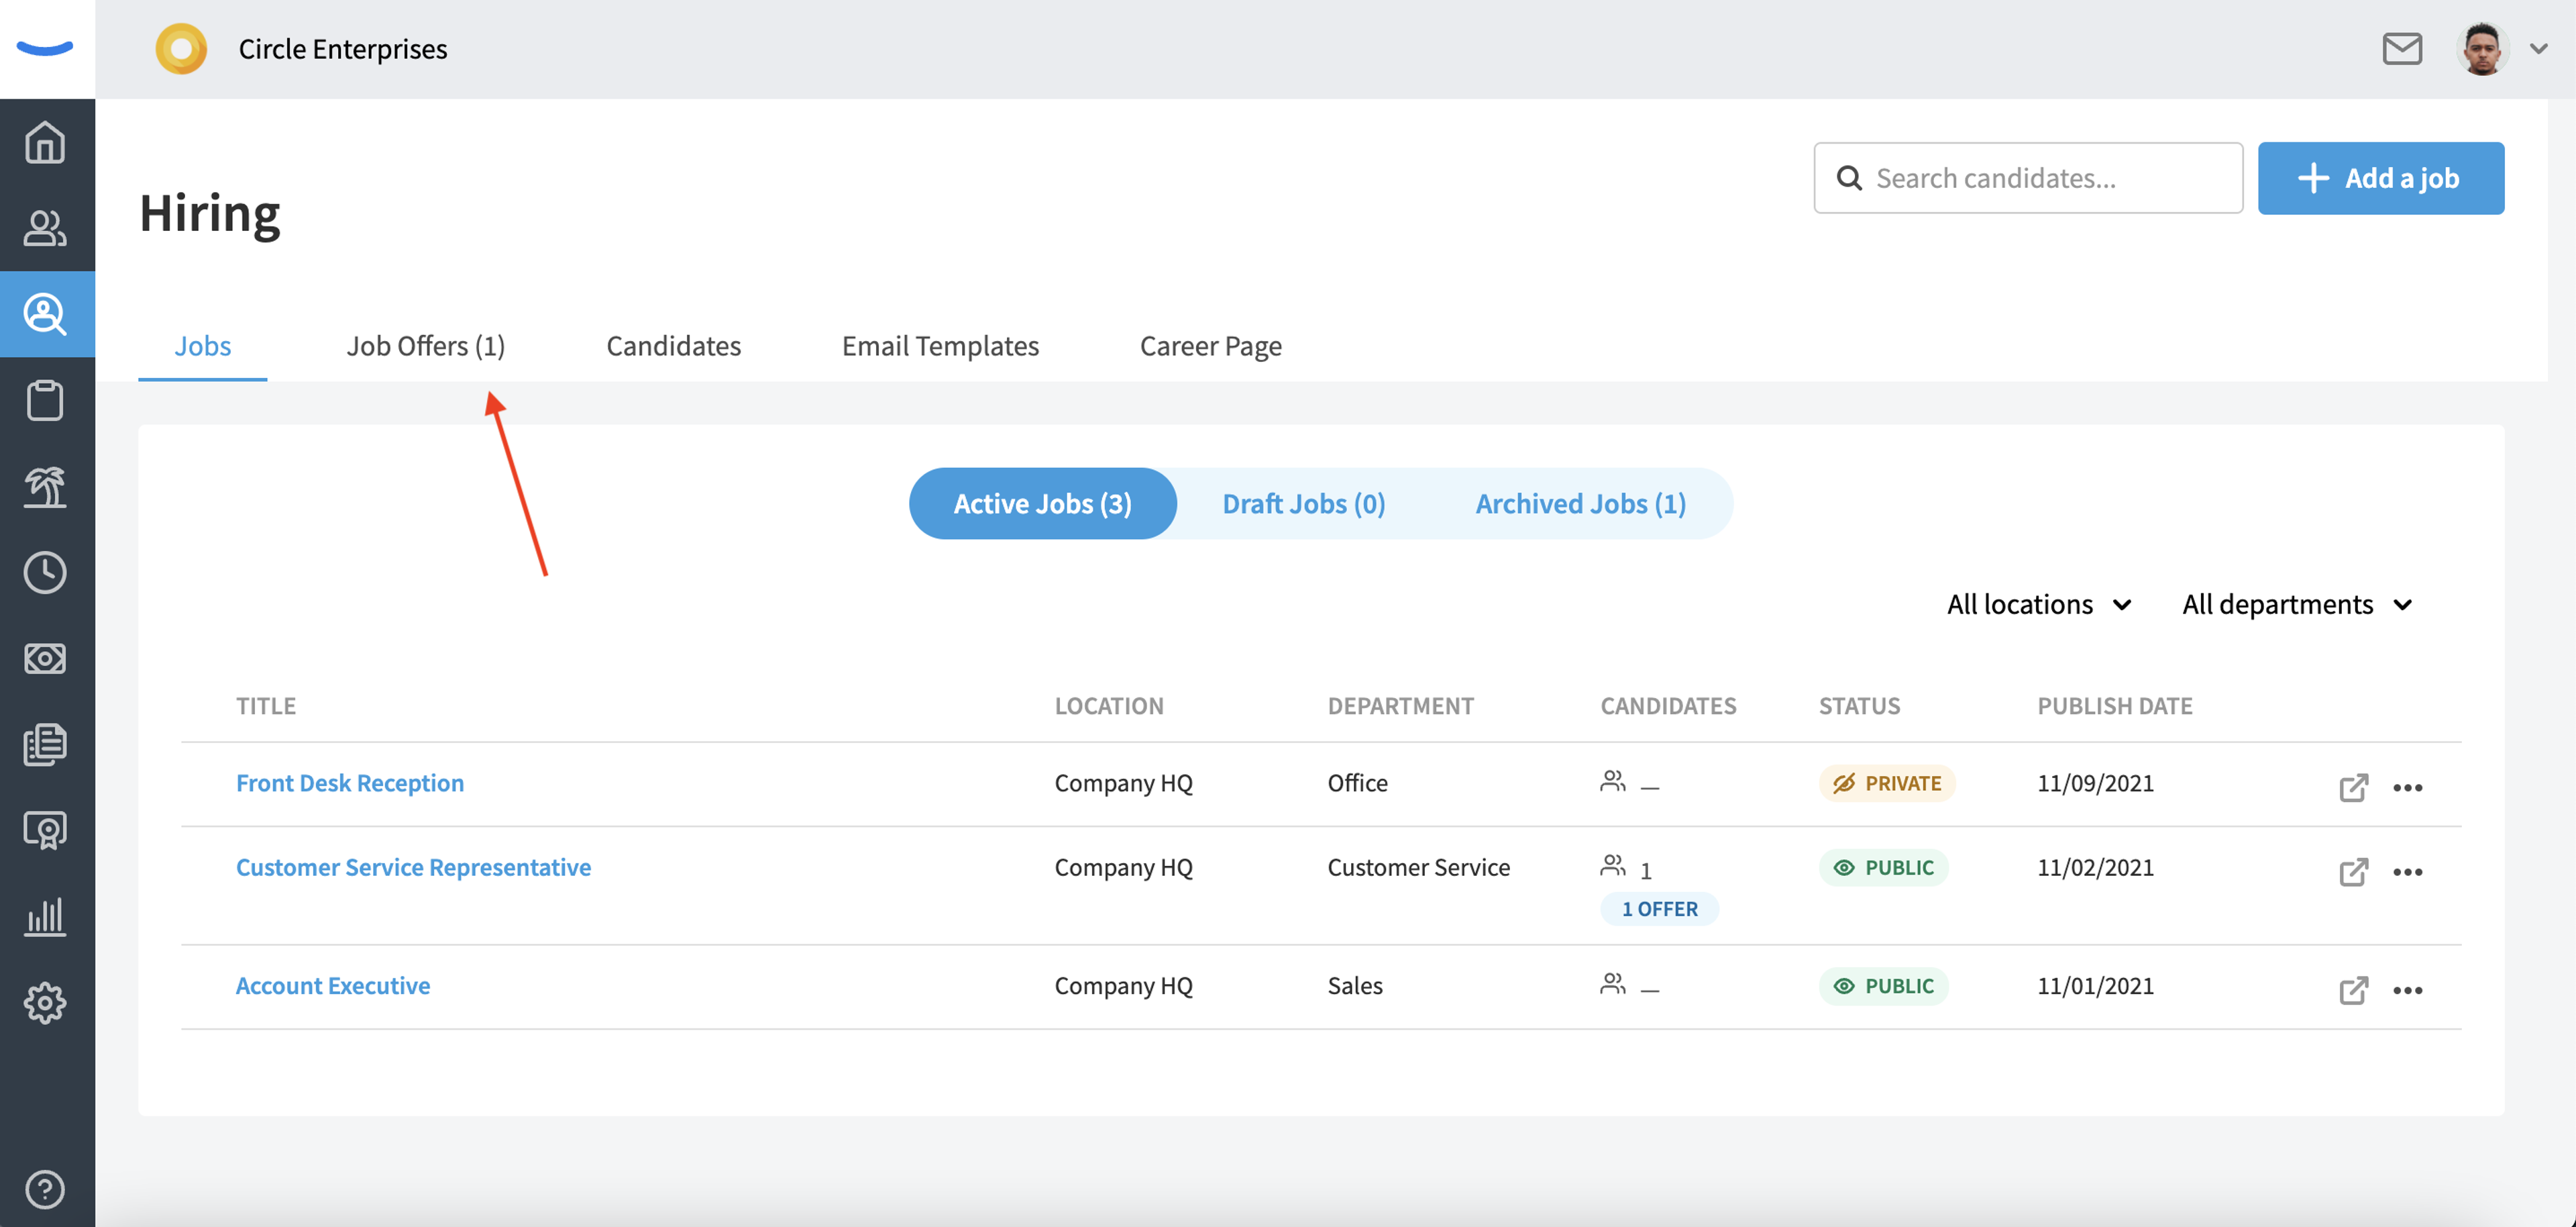Expand the All departments dropdown
The width and height of the screenshot is (2576, 1227).
pyautogui.click(x=2297, y=605)
